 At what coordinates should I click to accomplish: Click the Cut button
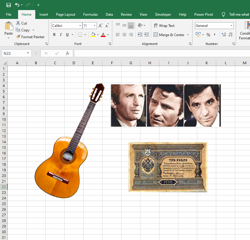coord(22,23)
